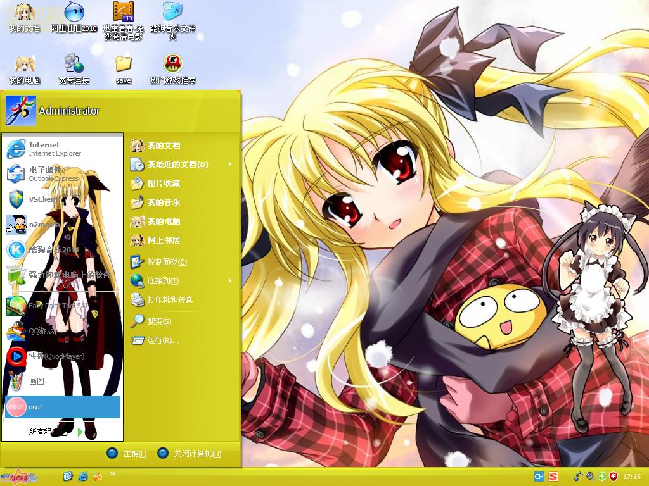649x486 pixels.
Task: Click the taskbar clock 17:15
Action: point(632,477)
